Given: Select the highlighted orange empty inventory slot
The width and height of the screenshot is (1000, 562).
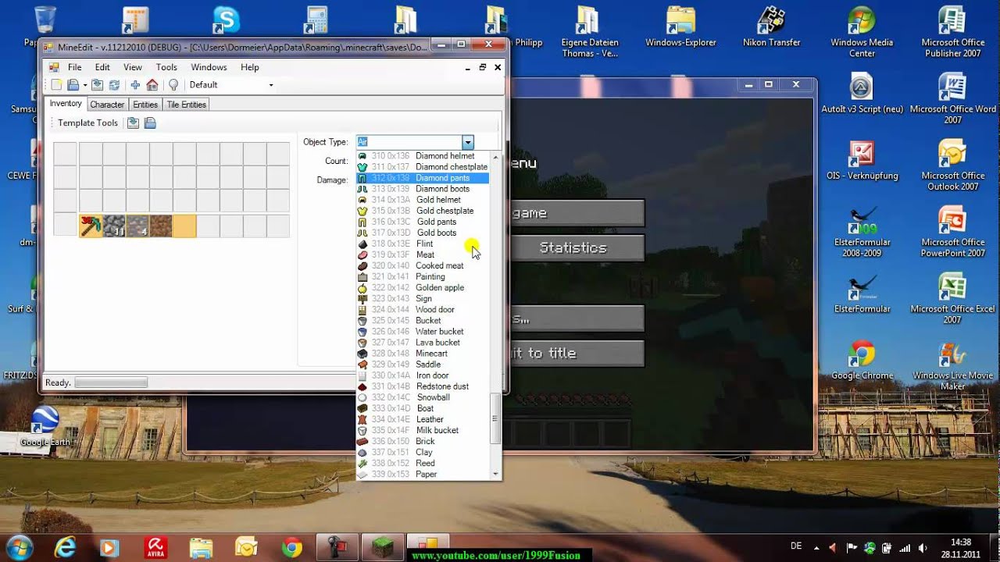Looking at the screenshot, I should click(x=184, y=226).
